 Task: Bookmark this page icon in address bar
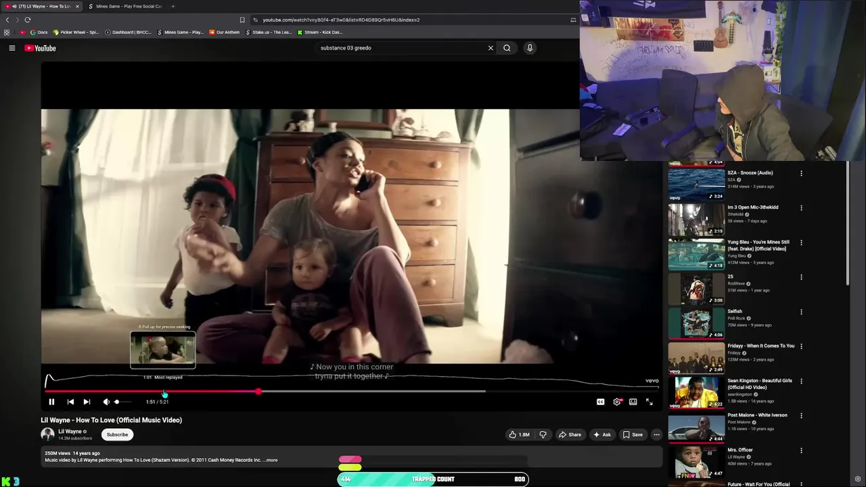[x=242, y=20]
